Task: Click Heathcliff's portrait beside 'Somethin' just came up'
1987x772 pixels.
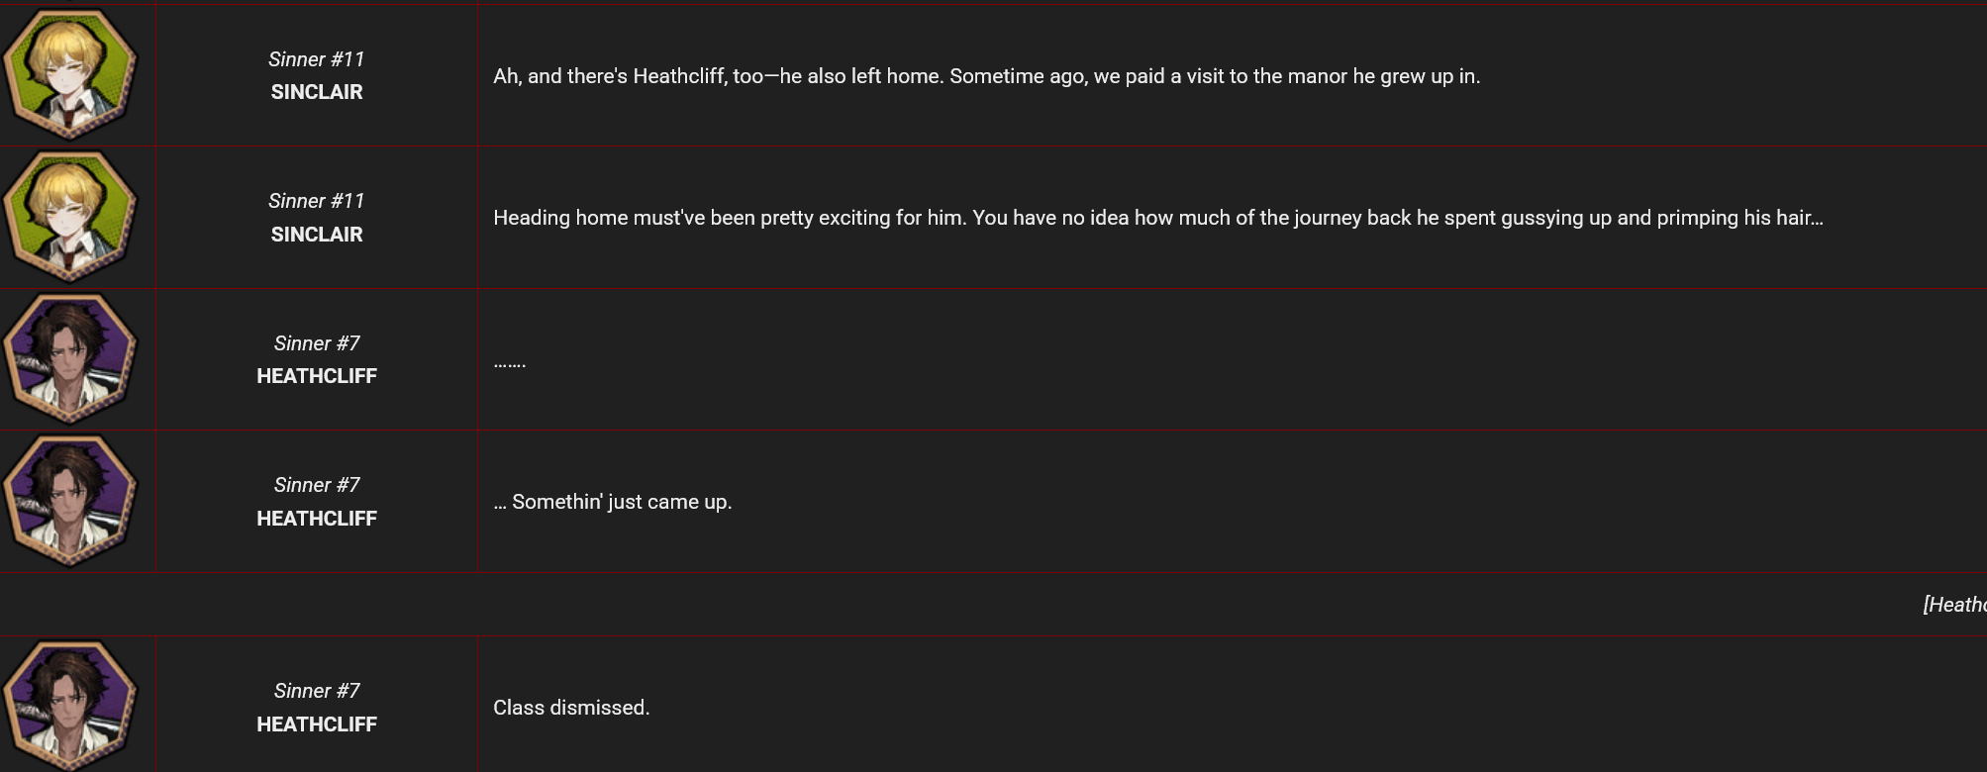Action: tap(70, 500)
